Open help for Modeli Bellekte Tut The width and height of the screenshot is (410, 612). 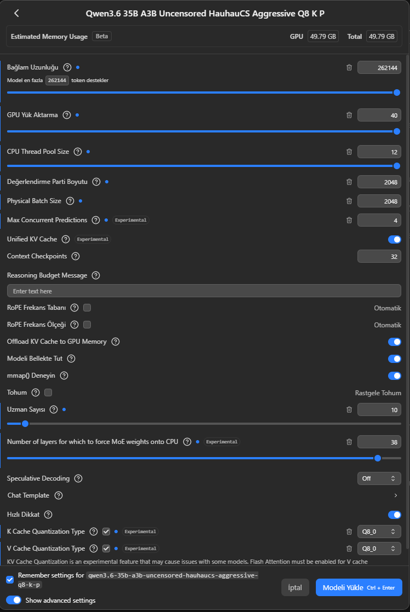coord(71,359)
